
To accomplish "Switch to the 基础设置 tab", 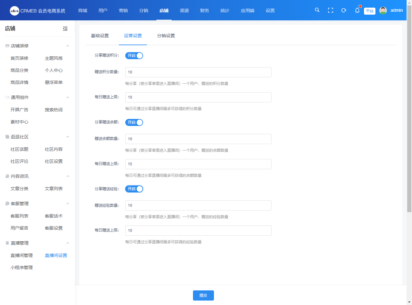I will [x=100, y=36].
